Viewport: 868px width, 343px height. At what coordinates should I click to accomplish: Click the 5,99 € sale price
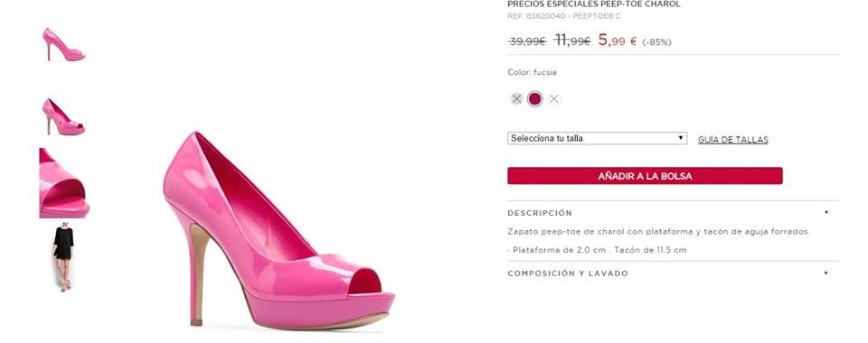[618, 41]
